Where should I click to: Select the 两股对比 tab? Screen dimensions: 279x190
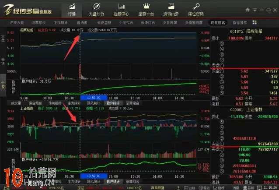(x=218, y=23)
